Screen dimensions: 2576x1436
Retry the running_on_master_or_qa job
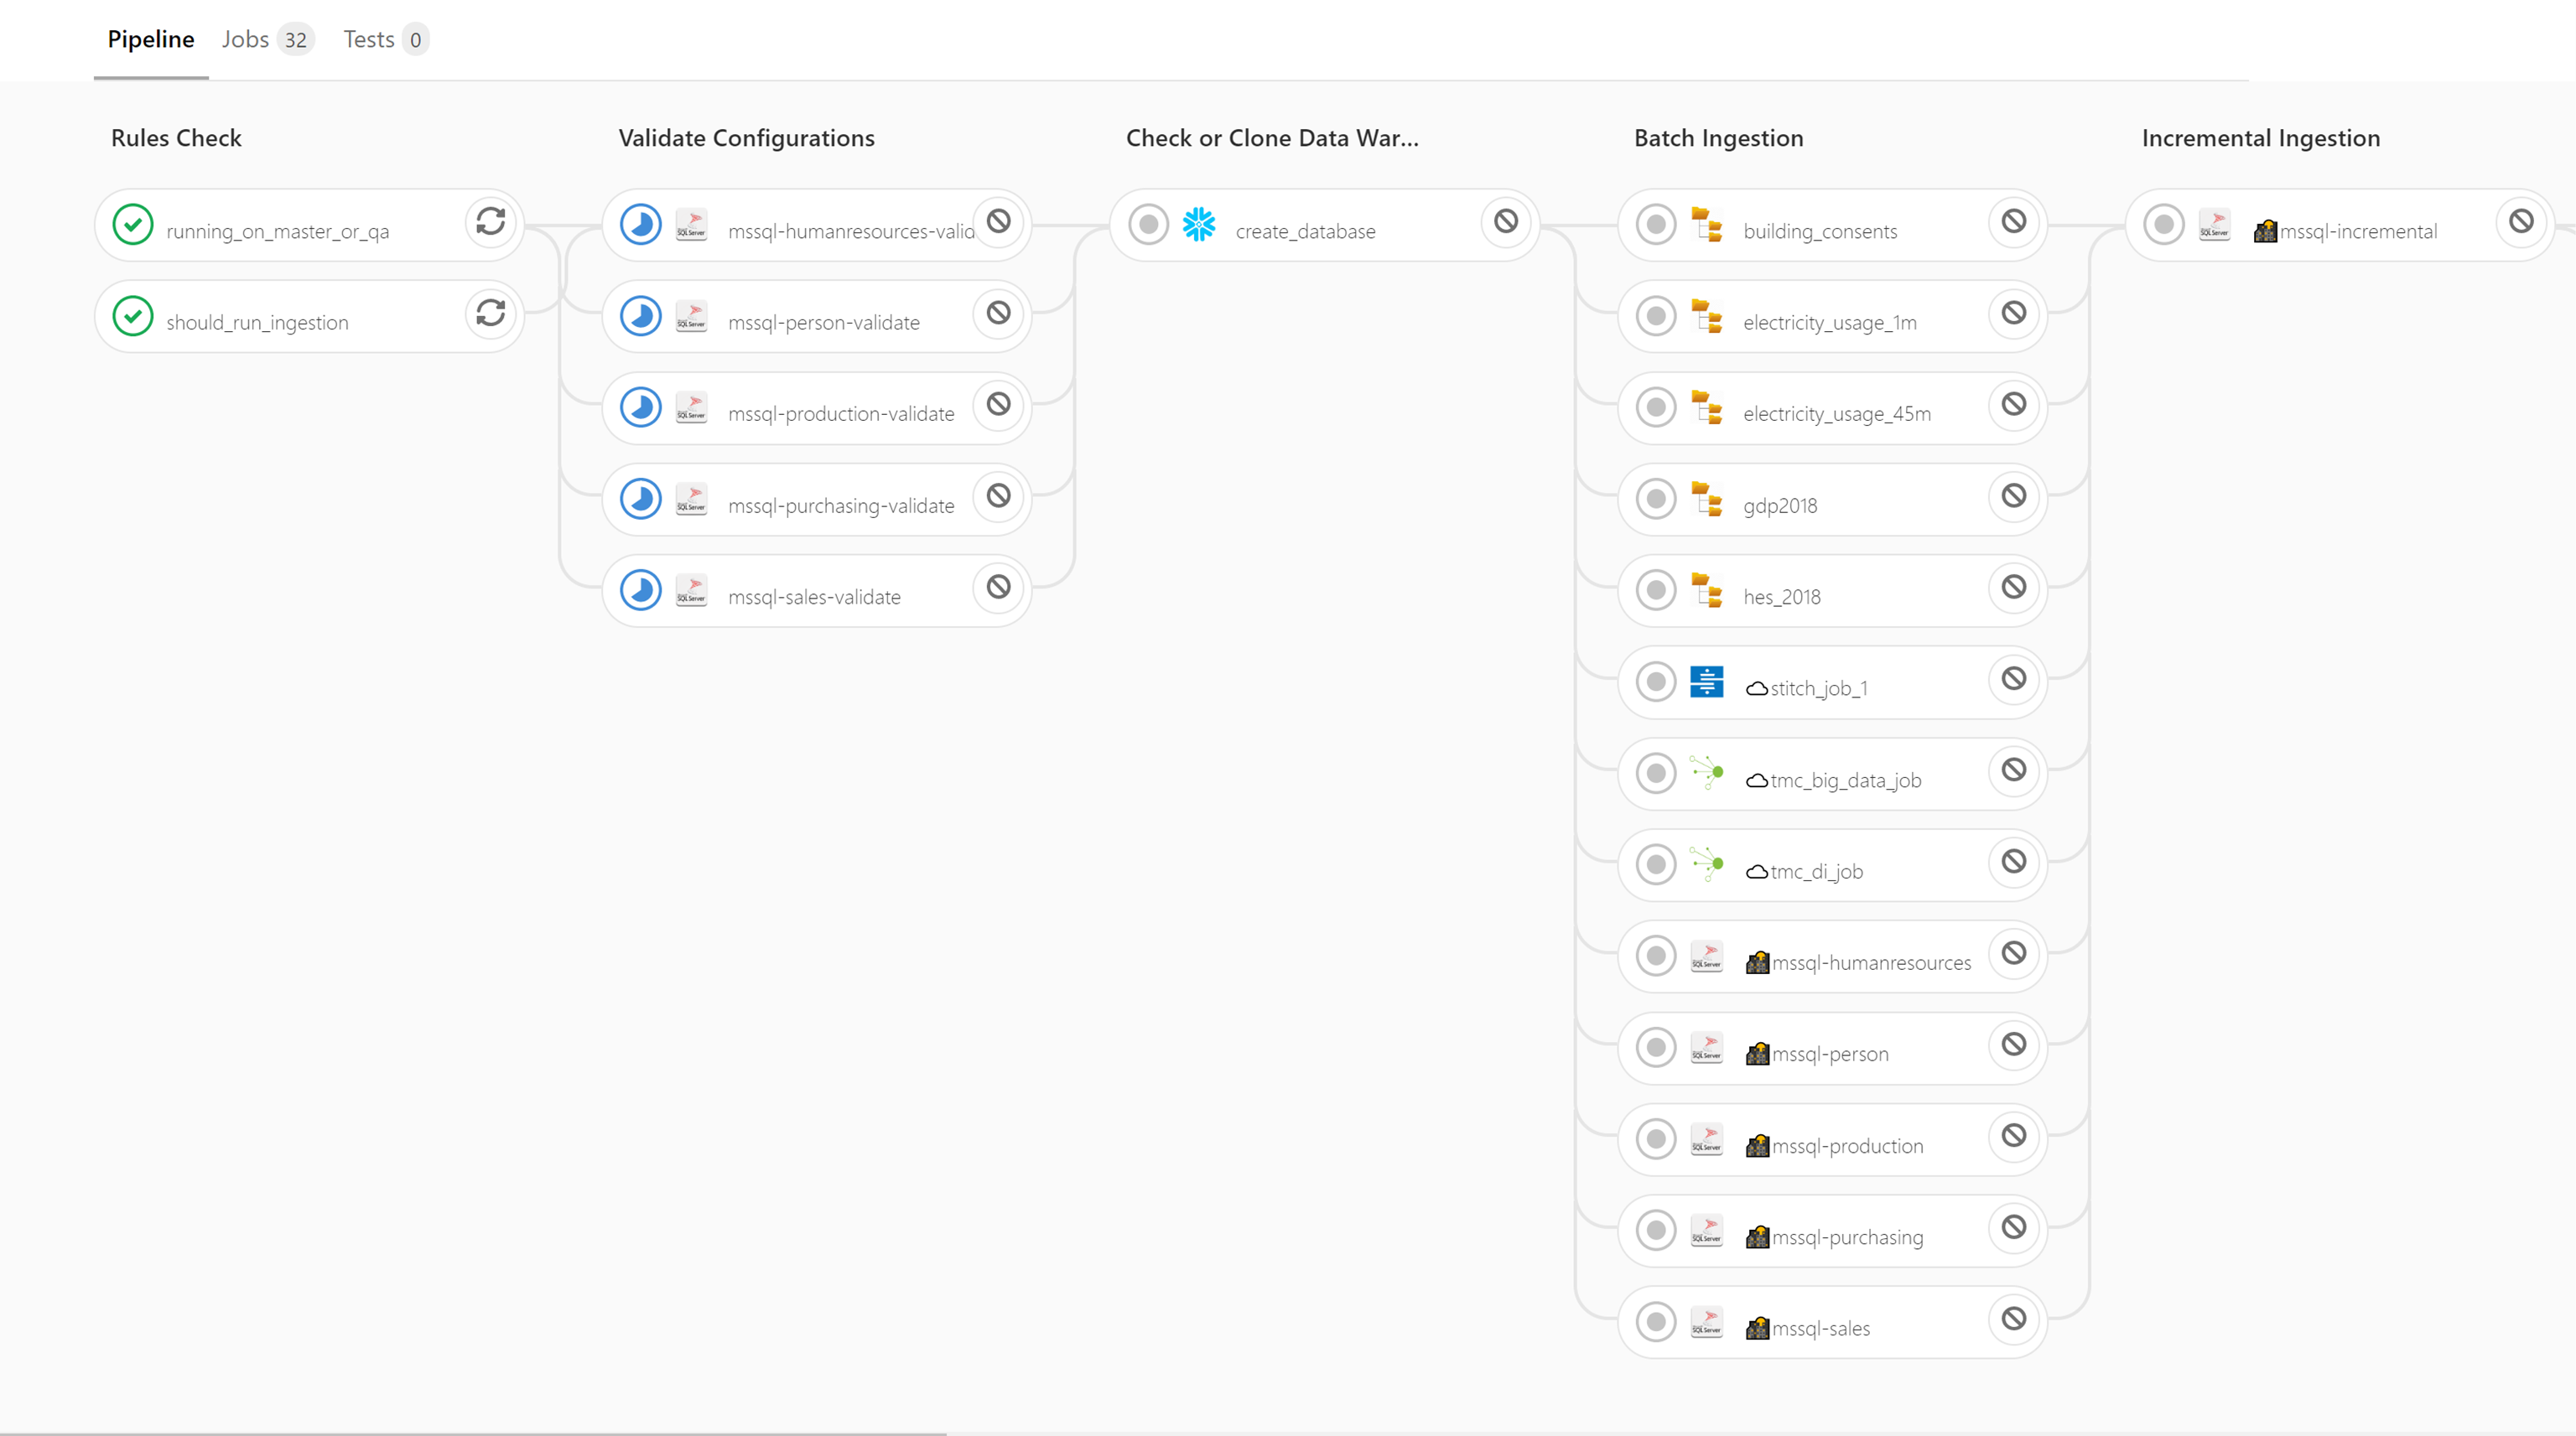pyautogui.click(x=490, y=222)
